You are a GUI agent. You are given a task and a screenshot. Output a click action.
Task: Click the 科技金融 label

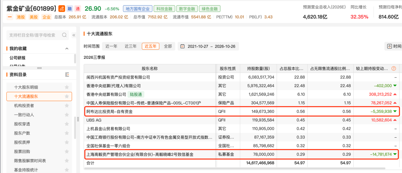coord(165,9)
